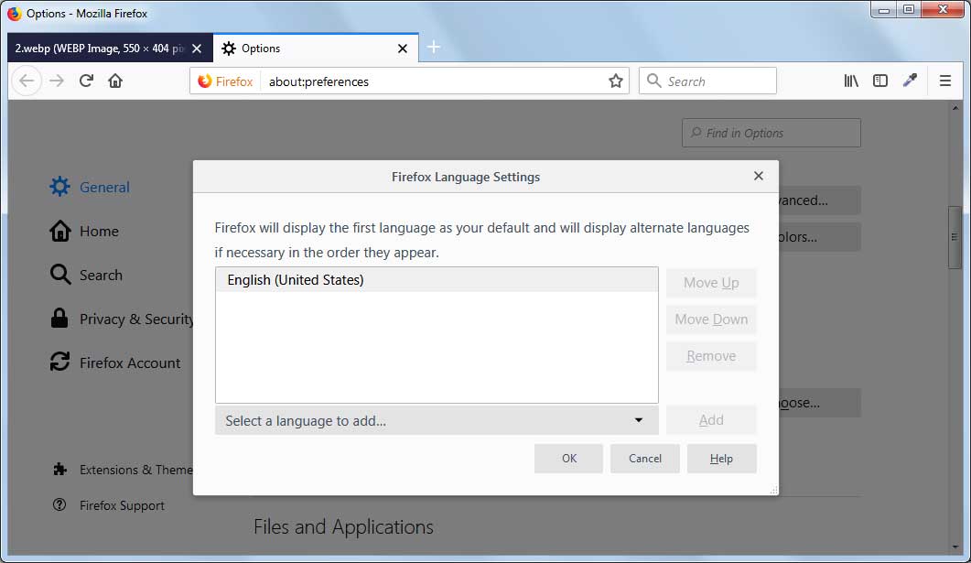Open the Firefox hamburger menu
Screen dimensions: 971x563
click(945, 81)
